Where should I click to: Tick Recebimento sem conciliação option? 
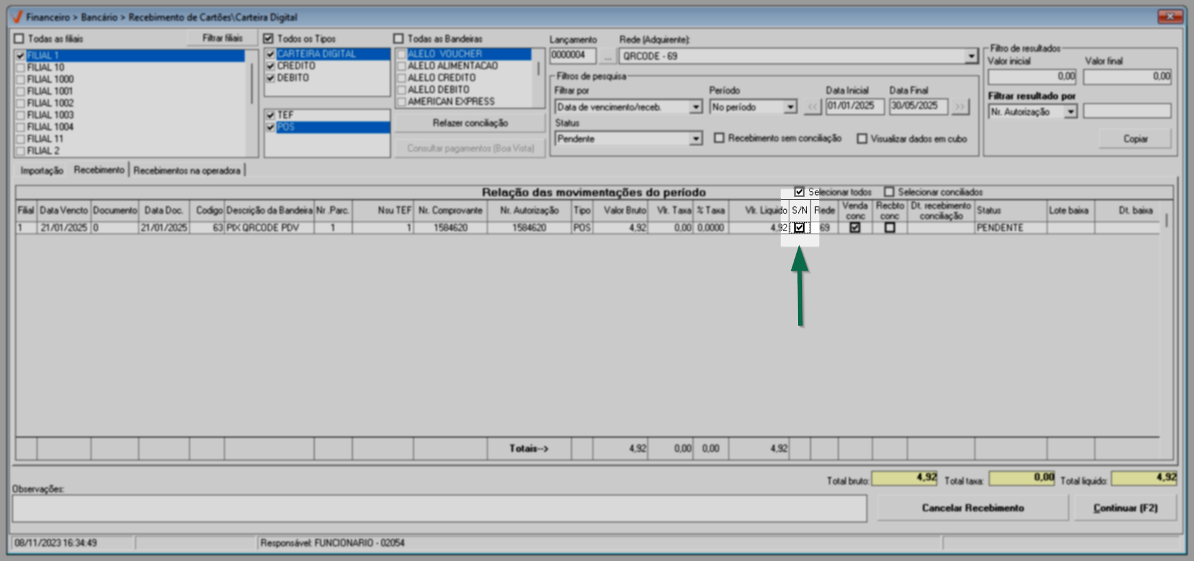coord(719,139)
